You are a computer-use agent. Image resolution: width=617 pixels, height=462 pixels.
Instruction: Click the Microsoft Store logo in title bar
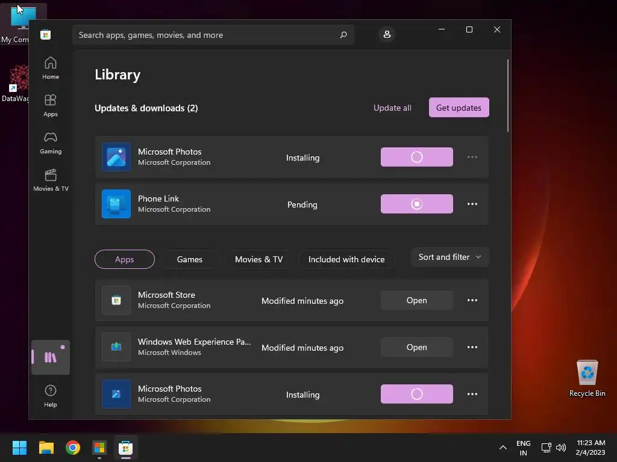(45, 34)
